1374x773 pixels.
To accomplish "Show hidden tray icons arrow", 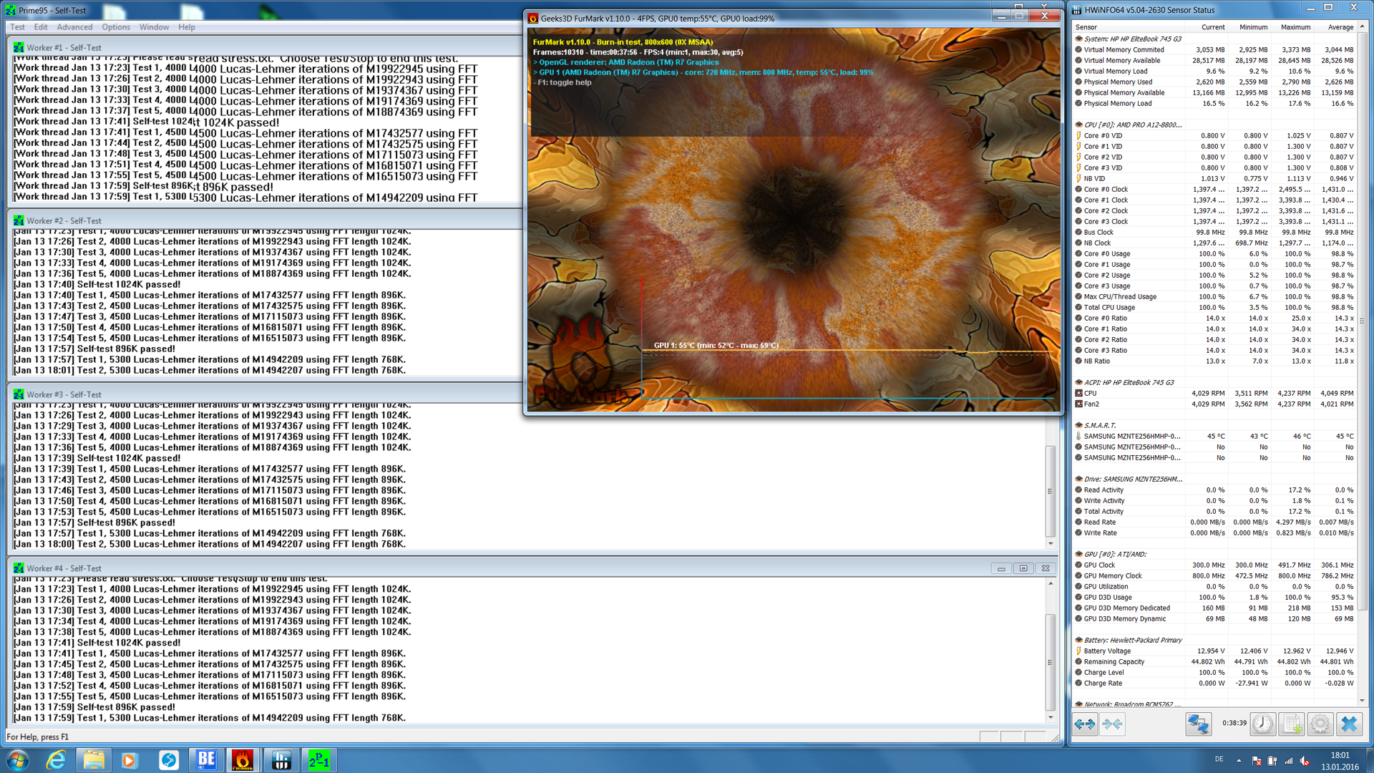I will coord(1239,760).
